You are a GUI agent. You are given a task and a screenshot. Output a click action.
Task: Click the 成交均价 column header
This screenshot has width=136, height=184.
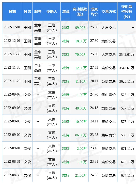pyautogui.click(x=94, y=12)
